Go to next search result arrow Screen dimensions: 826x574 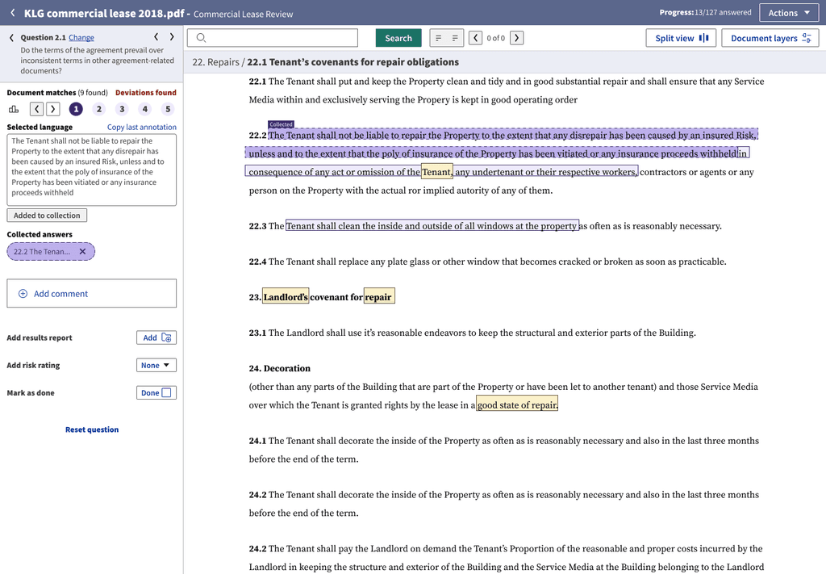point(517,38)
